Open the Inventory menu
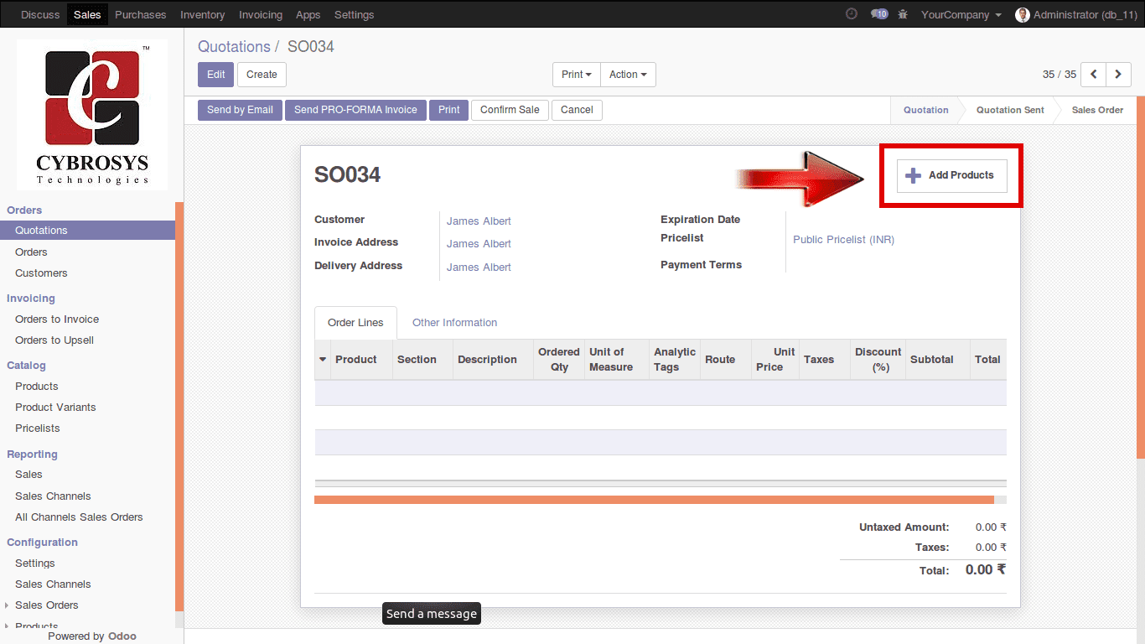 tap(202, 15)
